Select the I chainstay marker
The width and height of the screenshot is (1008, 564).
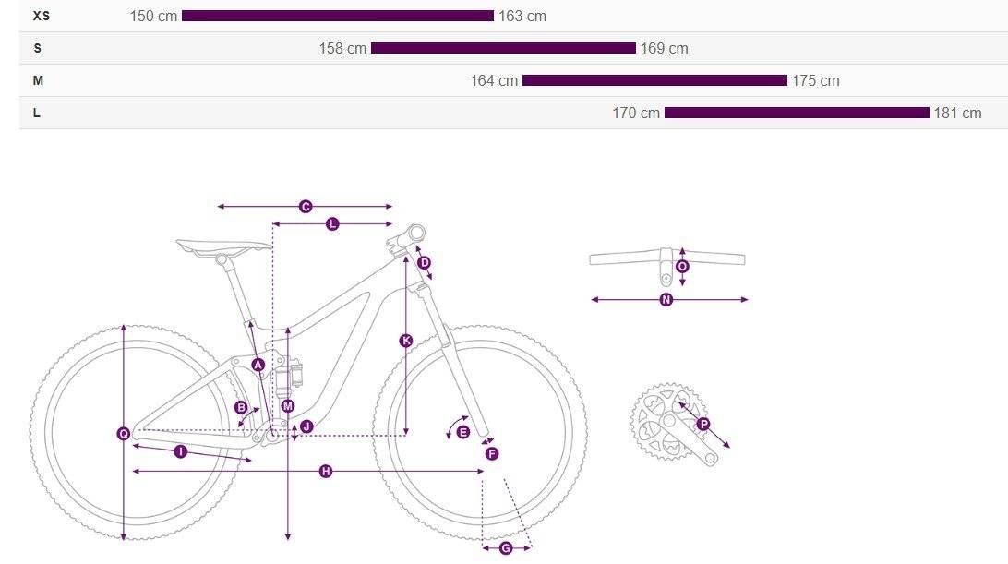(181, 452)
